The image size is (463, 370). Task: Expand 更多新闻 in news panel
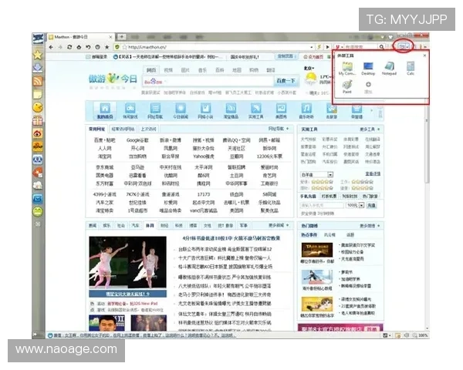pyautogui.click(x=279, y=225)
